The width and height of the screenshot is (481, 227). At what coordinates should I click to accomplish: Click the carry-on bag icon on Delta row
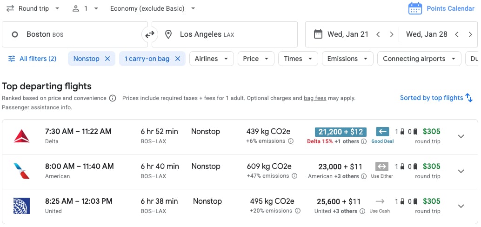coord(401,132)
